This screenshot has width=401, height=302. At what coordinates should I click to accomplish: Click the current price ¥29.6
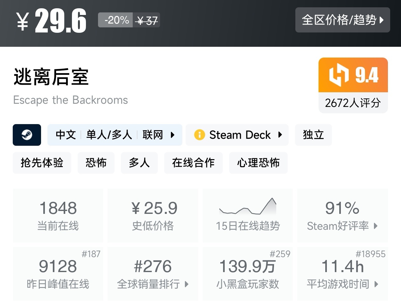[x=51, y=21]
